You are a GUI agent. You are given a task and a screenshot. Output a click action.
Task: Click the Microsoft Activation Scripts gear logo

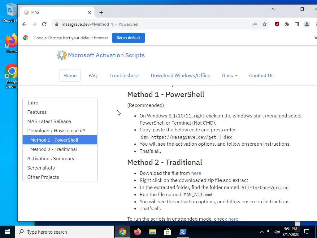(x=62, y=55)
